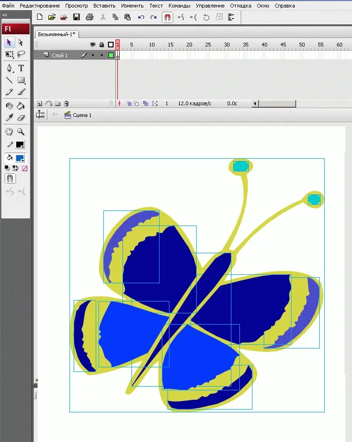Select the Pencil tool
352x442 pixels.
coord(9,92)
